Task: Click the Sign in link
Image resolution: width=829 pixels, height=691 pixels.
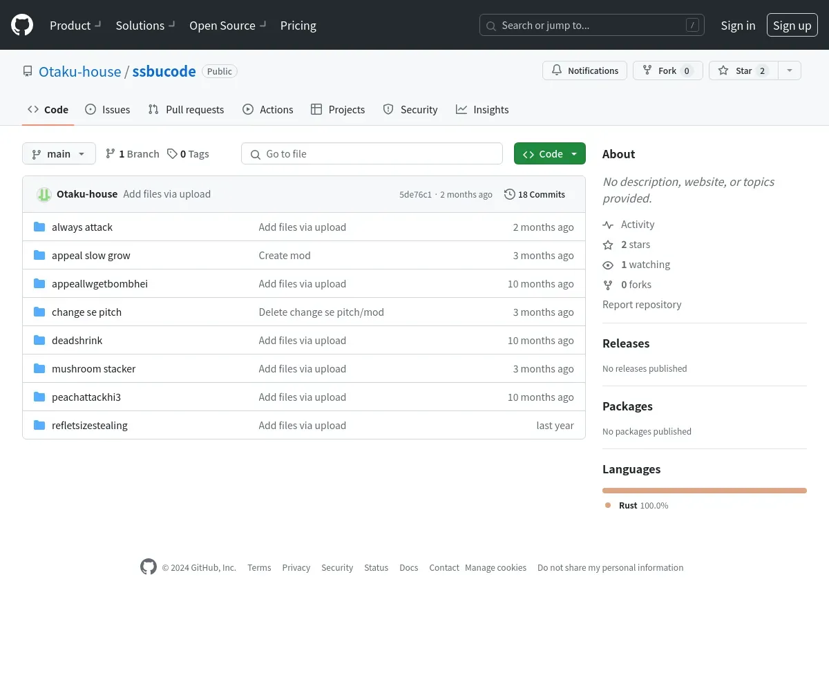Action: click(738, 26)
